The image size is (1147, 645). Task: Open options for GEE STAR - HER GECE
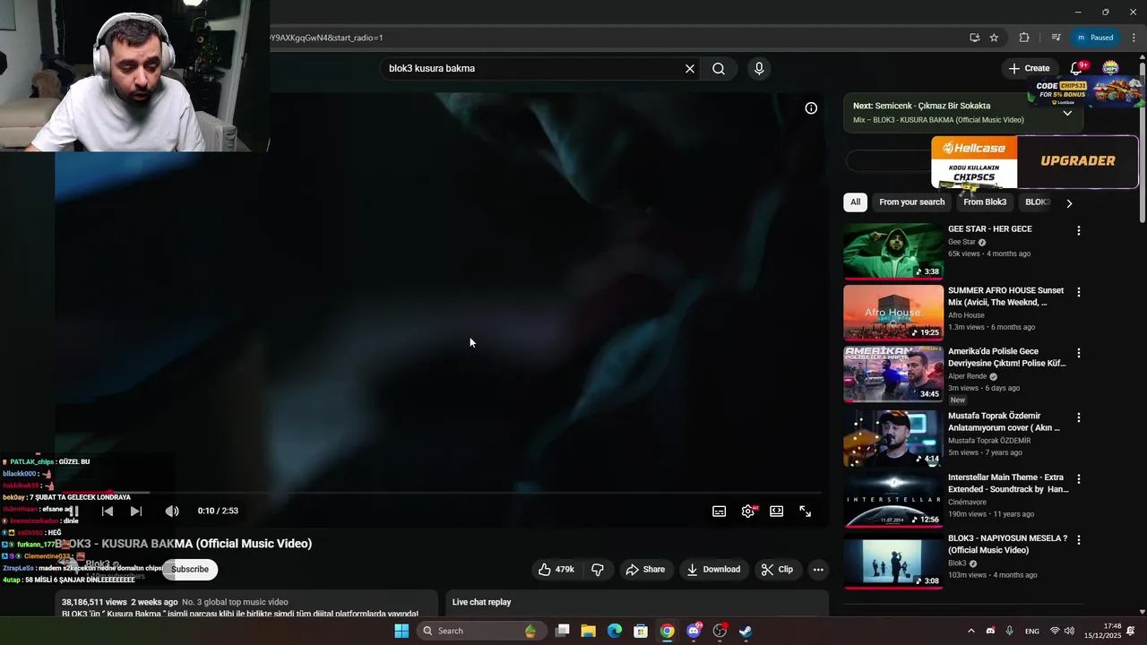pyautogui.click(x=1079, y=231)
